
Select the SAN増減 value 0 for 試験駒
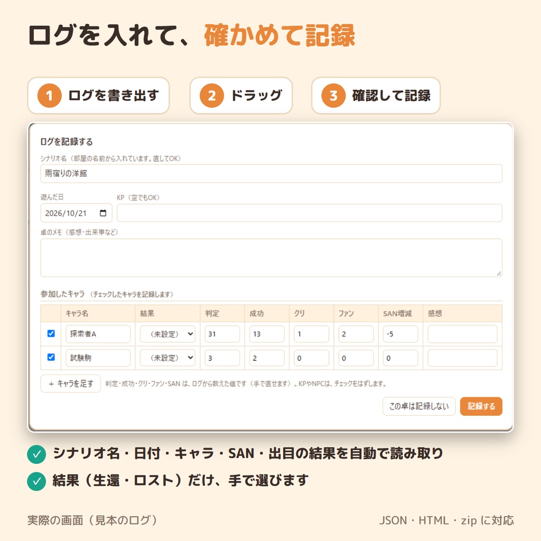click(400, 358)
